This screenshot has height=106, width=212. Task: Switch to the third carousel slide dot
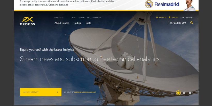click(190, 93)
